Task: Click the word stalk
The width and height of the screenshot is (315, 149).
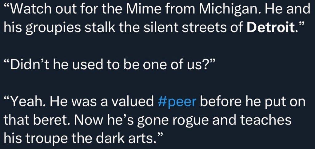Action: tap(101, 28)
